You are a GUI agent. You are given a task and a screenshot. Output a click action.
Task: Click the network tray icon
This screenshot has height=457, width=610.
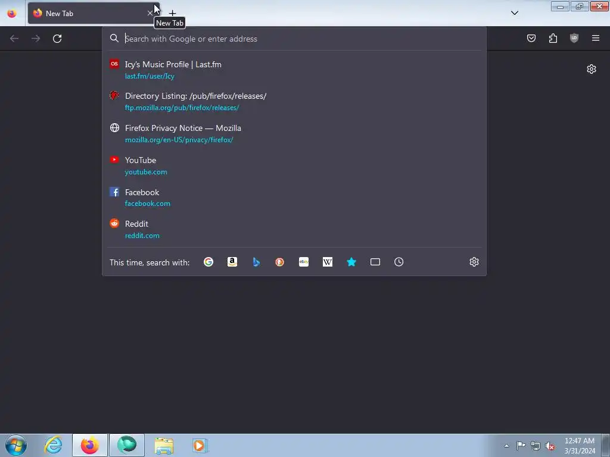(536, 446)
